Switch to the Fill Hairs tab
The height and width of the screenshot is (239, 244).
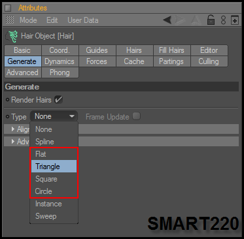[172, 50]
